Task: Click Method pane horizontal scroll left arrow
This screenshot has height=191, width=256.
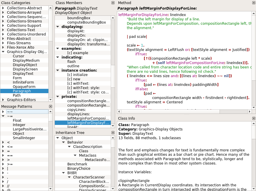Action: point(119,112)
